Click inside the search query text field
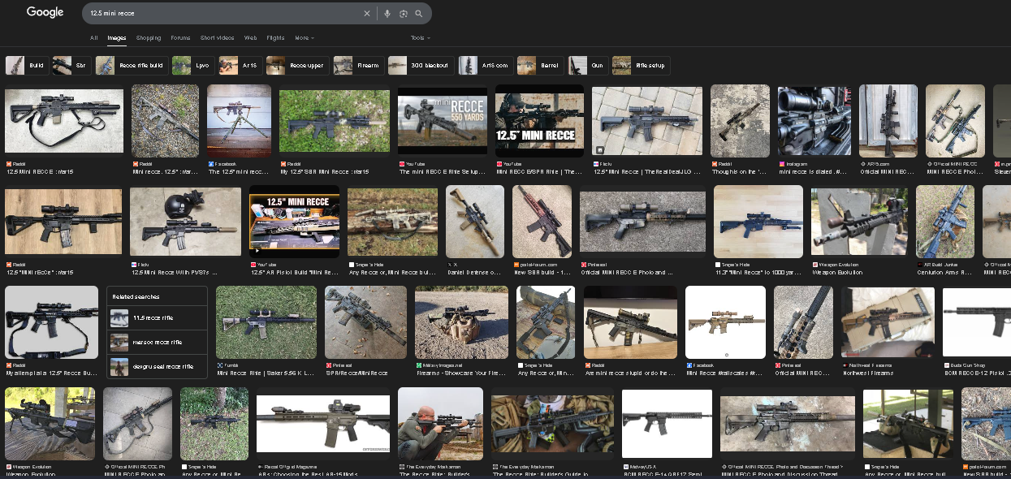 [x=219, y=14]
